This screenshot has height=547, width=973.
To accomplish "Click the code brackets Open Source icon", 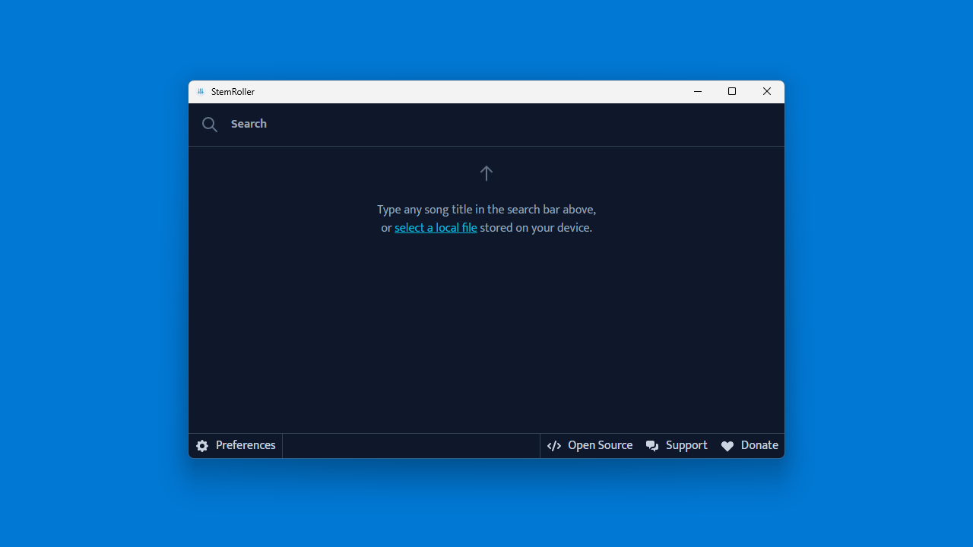I will (x=554, y=446).
